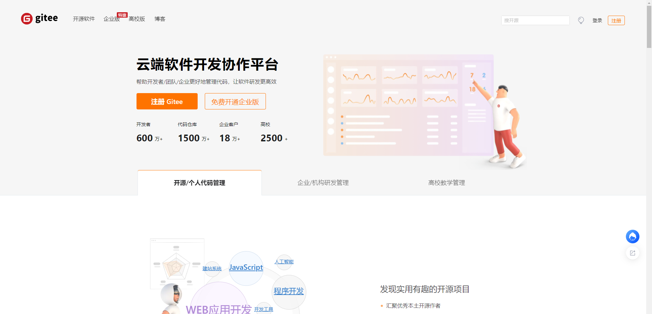Click the 汇聚优秀本土开源作者 bullet text

413,306
